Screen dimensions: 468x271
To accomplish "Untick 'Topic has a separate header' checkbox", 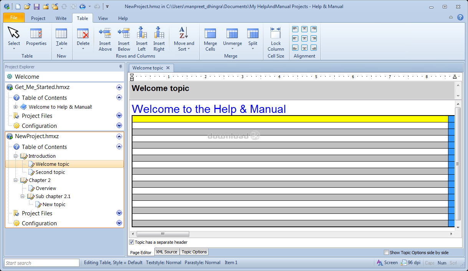I will pyautogui.click(x=132, y=242).
